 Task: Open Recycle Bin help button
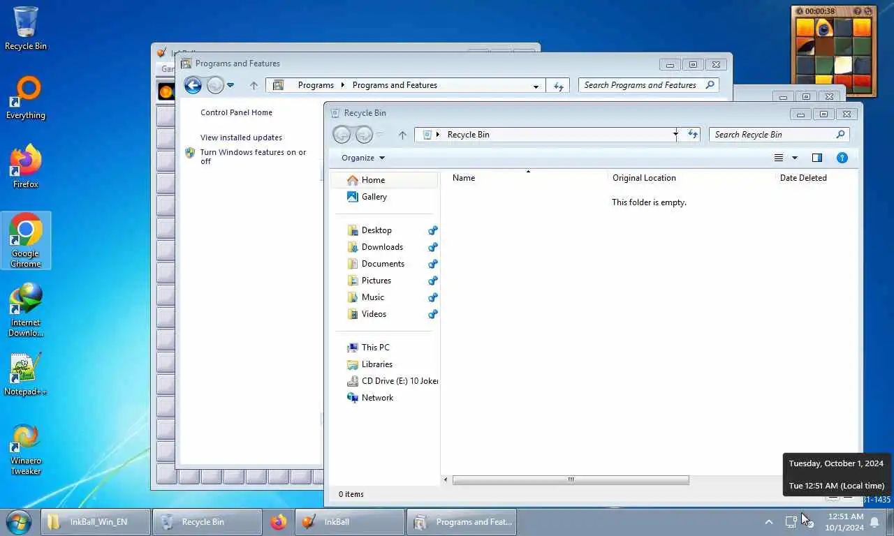click(x=842, y=158)
